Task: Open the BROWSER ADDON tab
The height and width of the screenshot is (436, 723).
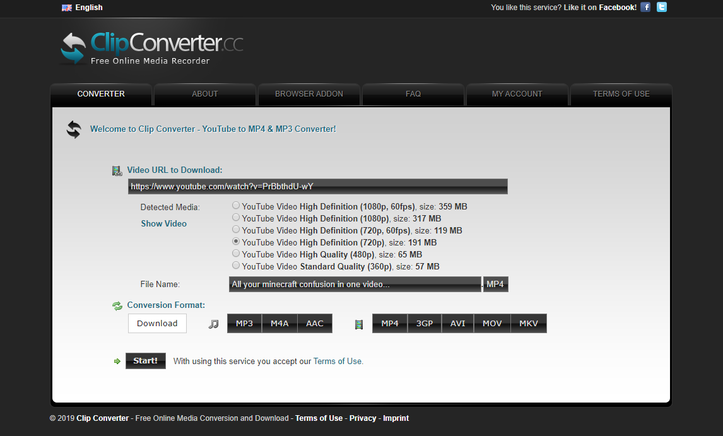Action: point(309,94)
